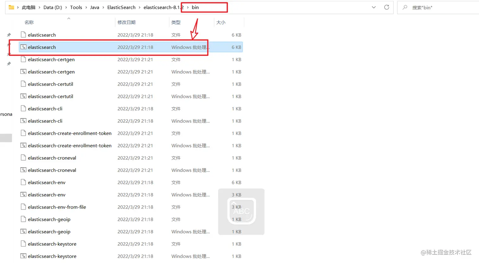The image size is (479, 263).
Task: Select the elasticsearch-create-enrollment-token batch file icon
Action: click(x=23, y=146)
